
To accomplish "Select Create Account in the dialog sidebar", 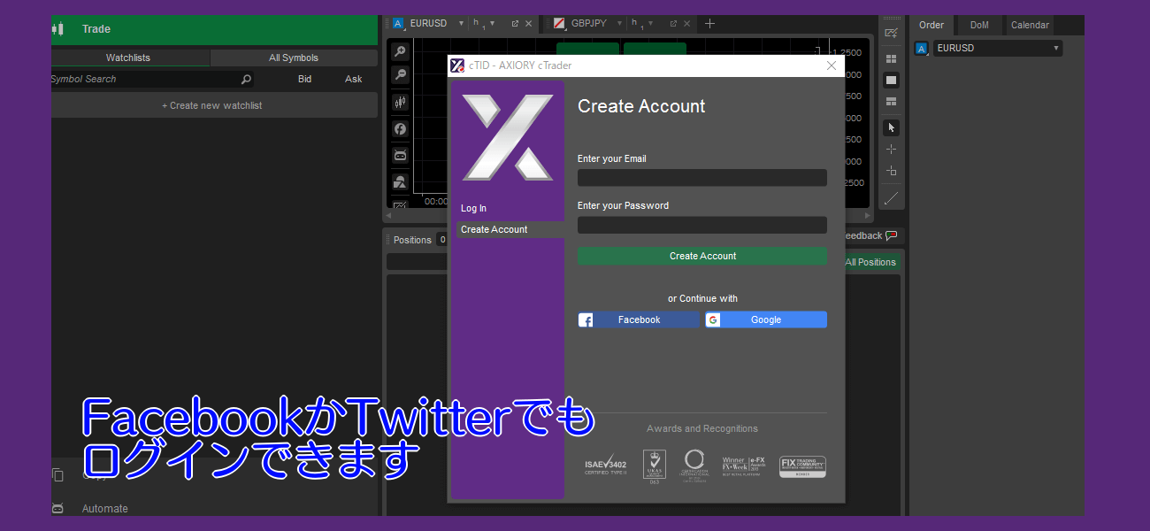I will click(510, 230).
